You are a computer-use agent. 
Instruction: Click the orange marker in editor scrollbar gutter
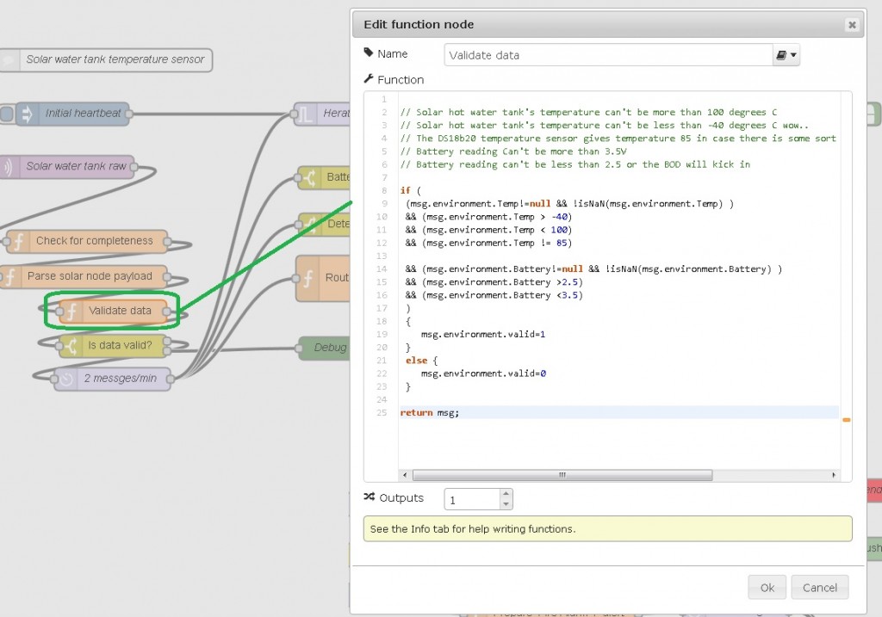coord(846,420)
